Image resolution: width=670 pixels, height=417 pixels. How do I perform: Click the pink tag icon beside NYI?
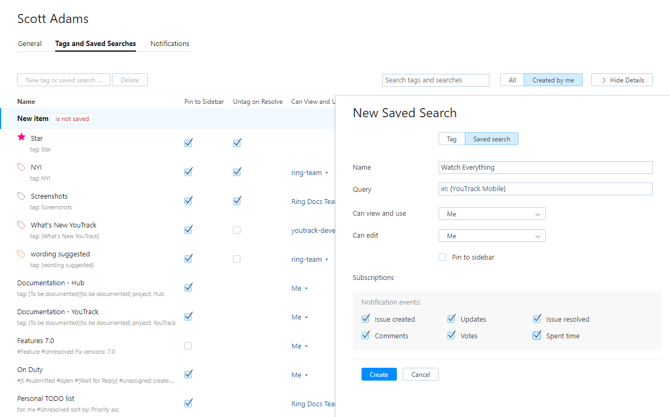tap(21, 167)
